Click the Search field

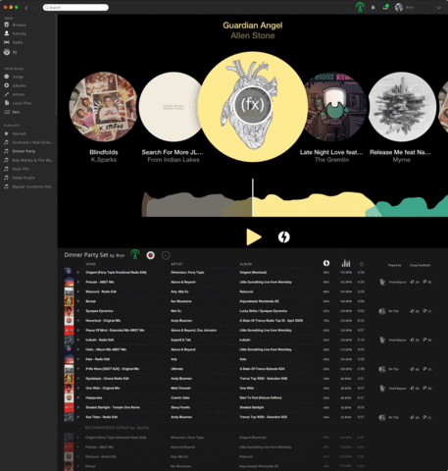pos(75,7)
